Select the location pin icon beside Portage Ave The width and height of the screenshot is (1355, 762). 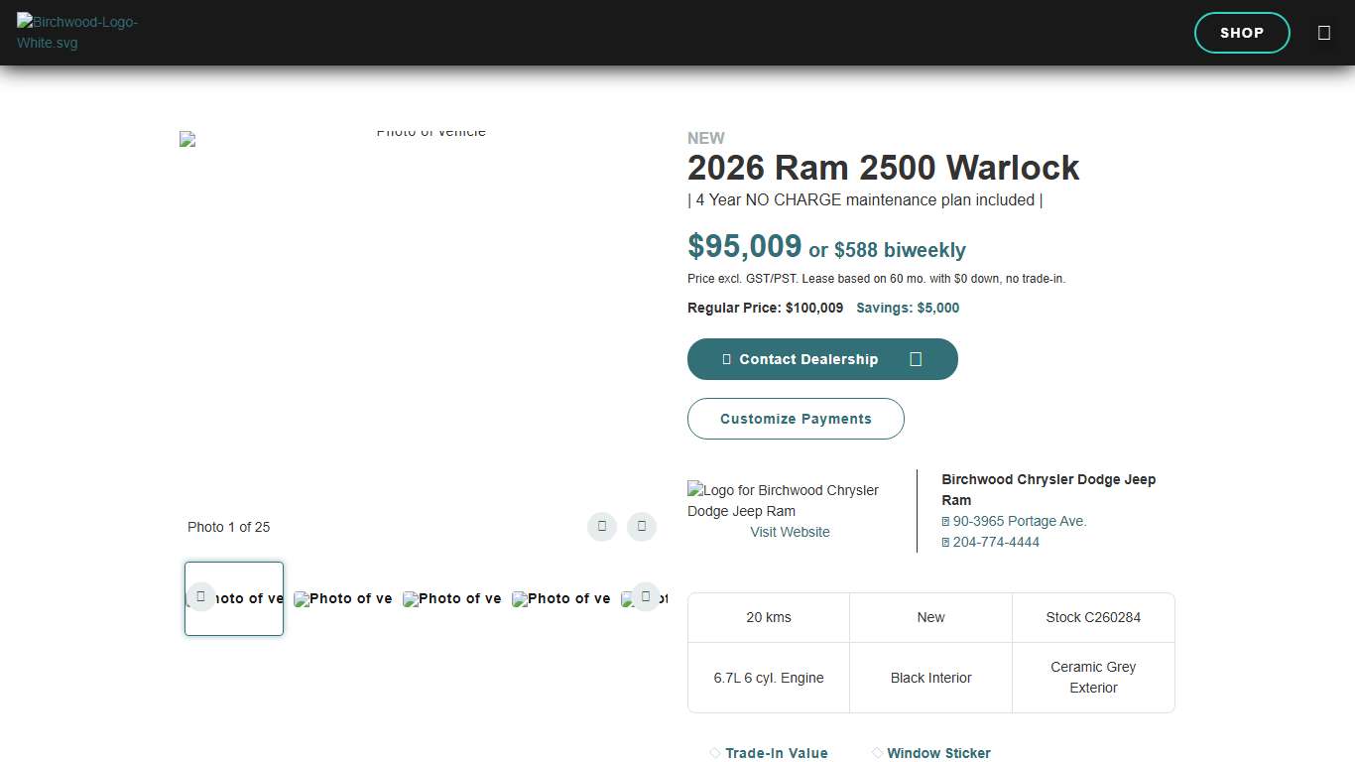(946, 521)
